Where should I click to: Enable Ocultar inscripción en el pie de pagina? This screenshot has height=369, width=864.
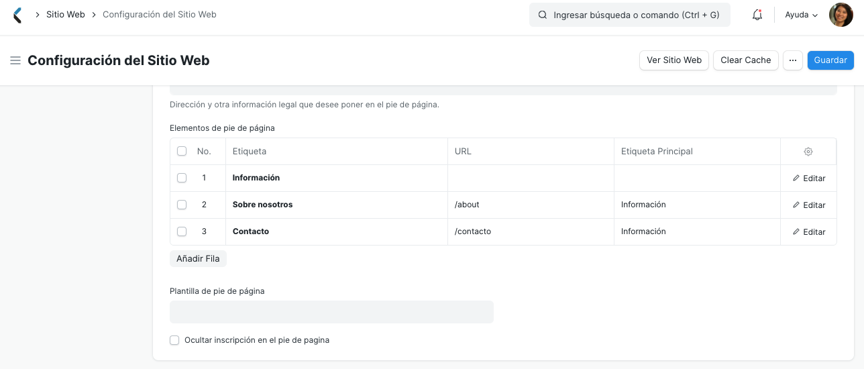point(174,340)
